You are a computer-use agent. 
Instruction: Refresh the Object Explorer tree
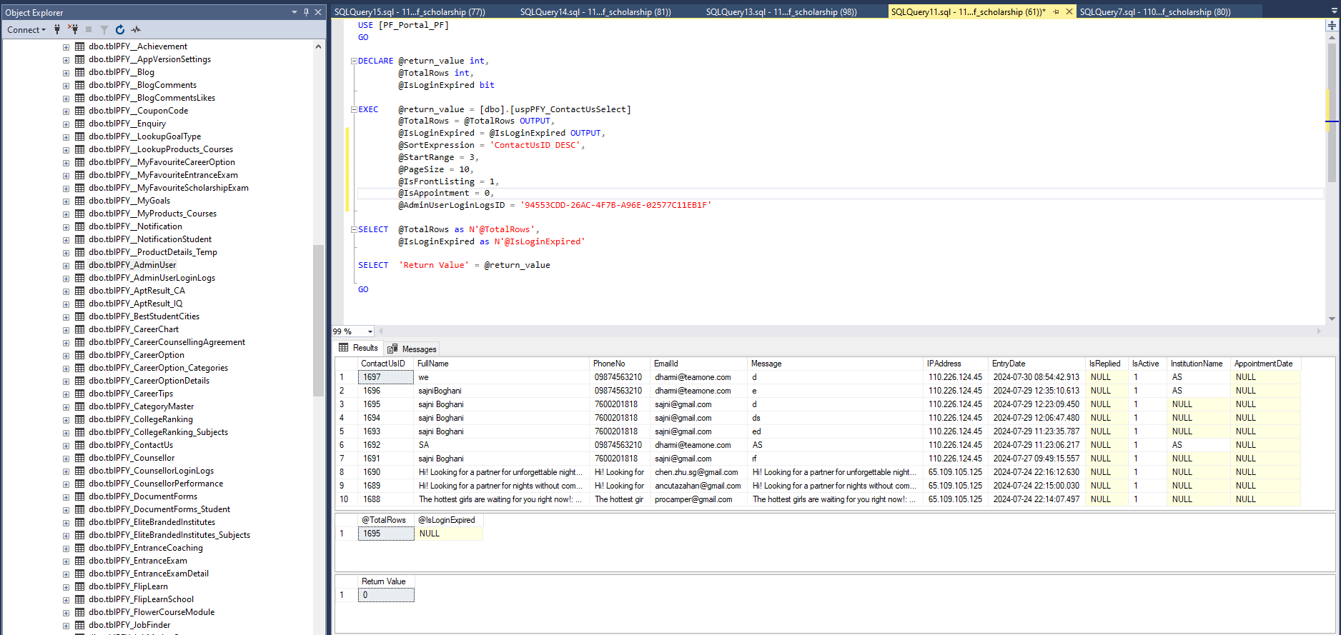click(120, 29)
